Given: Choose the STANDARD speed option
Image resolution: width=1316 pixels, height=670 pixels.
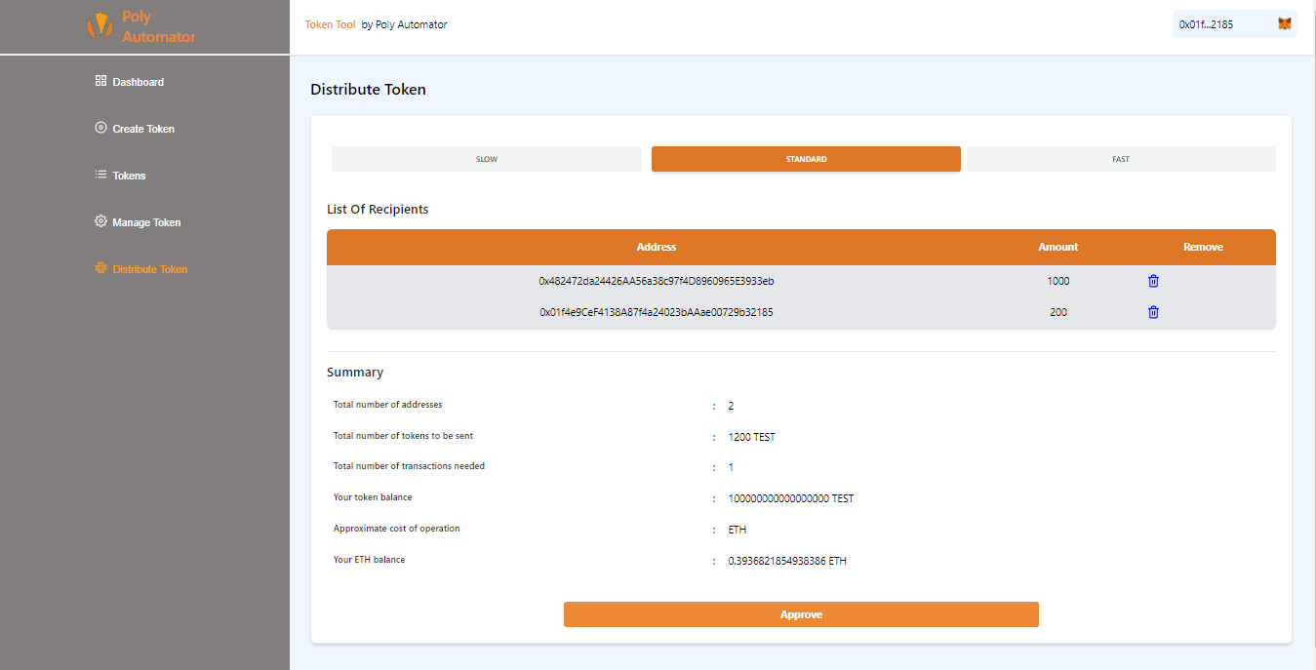Looking at the screenshot, I should click(806, 159).
